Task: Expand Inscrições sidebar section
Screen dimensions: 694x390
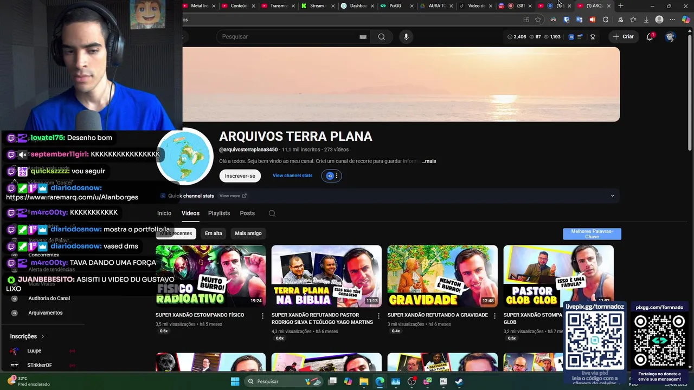Action: pos(27,336)
